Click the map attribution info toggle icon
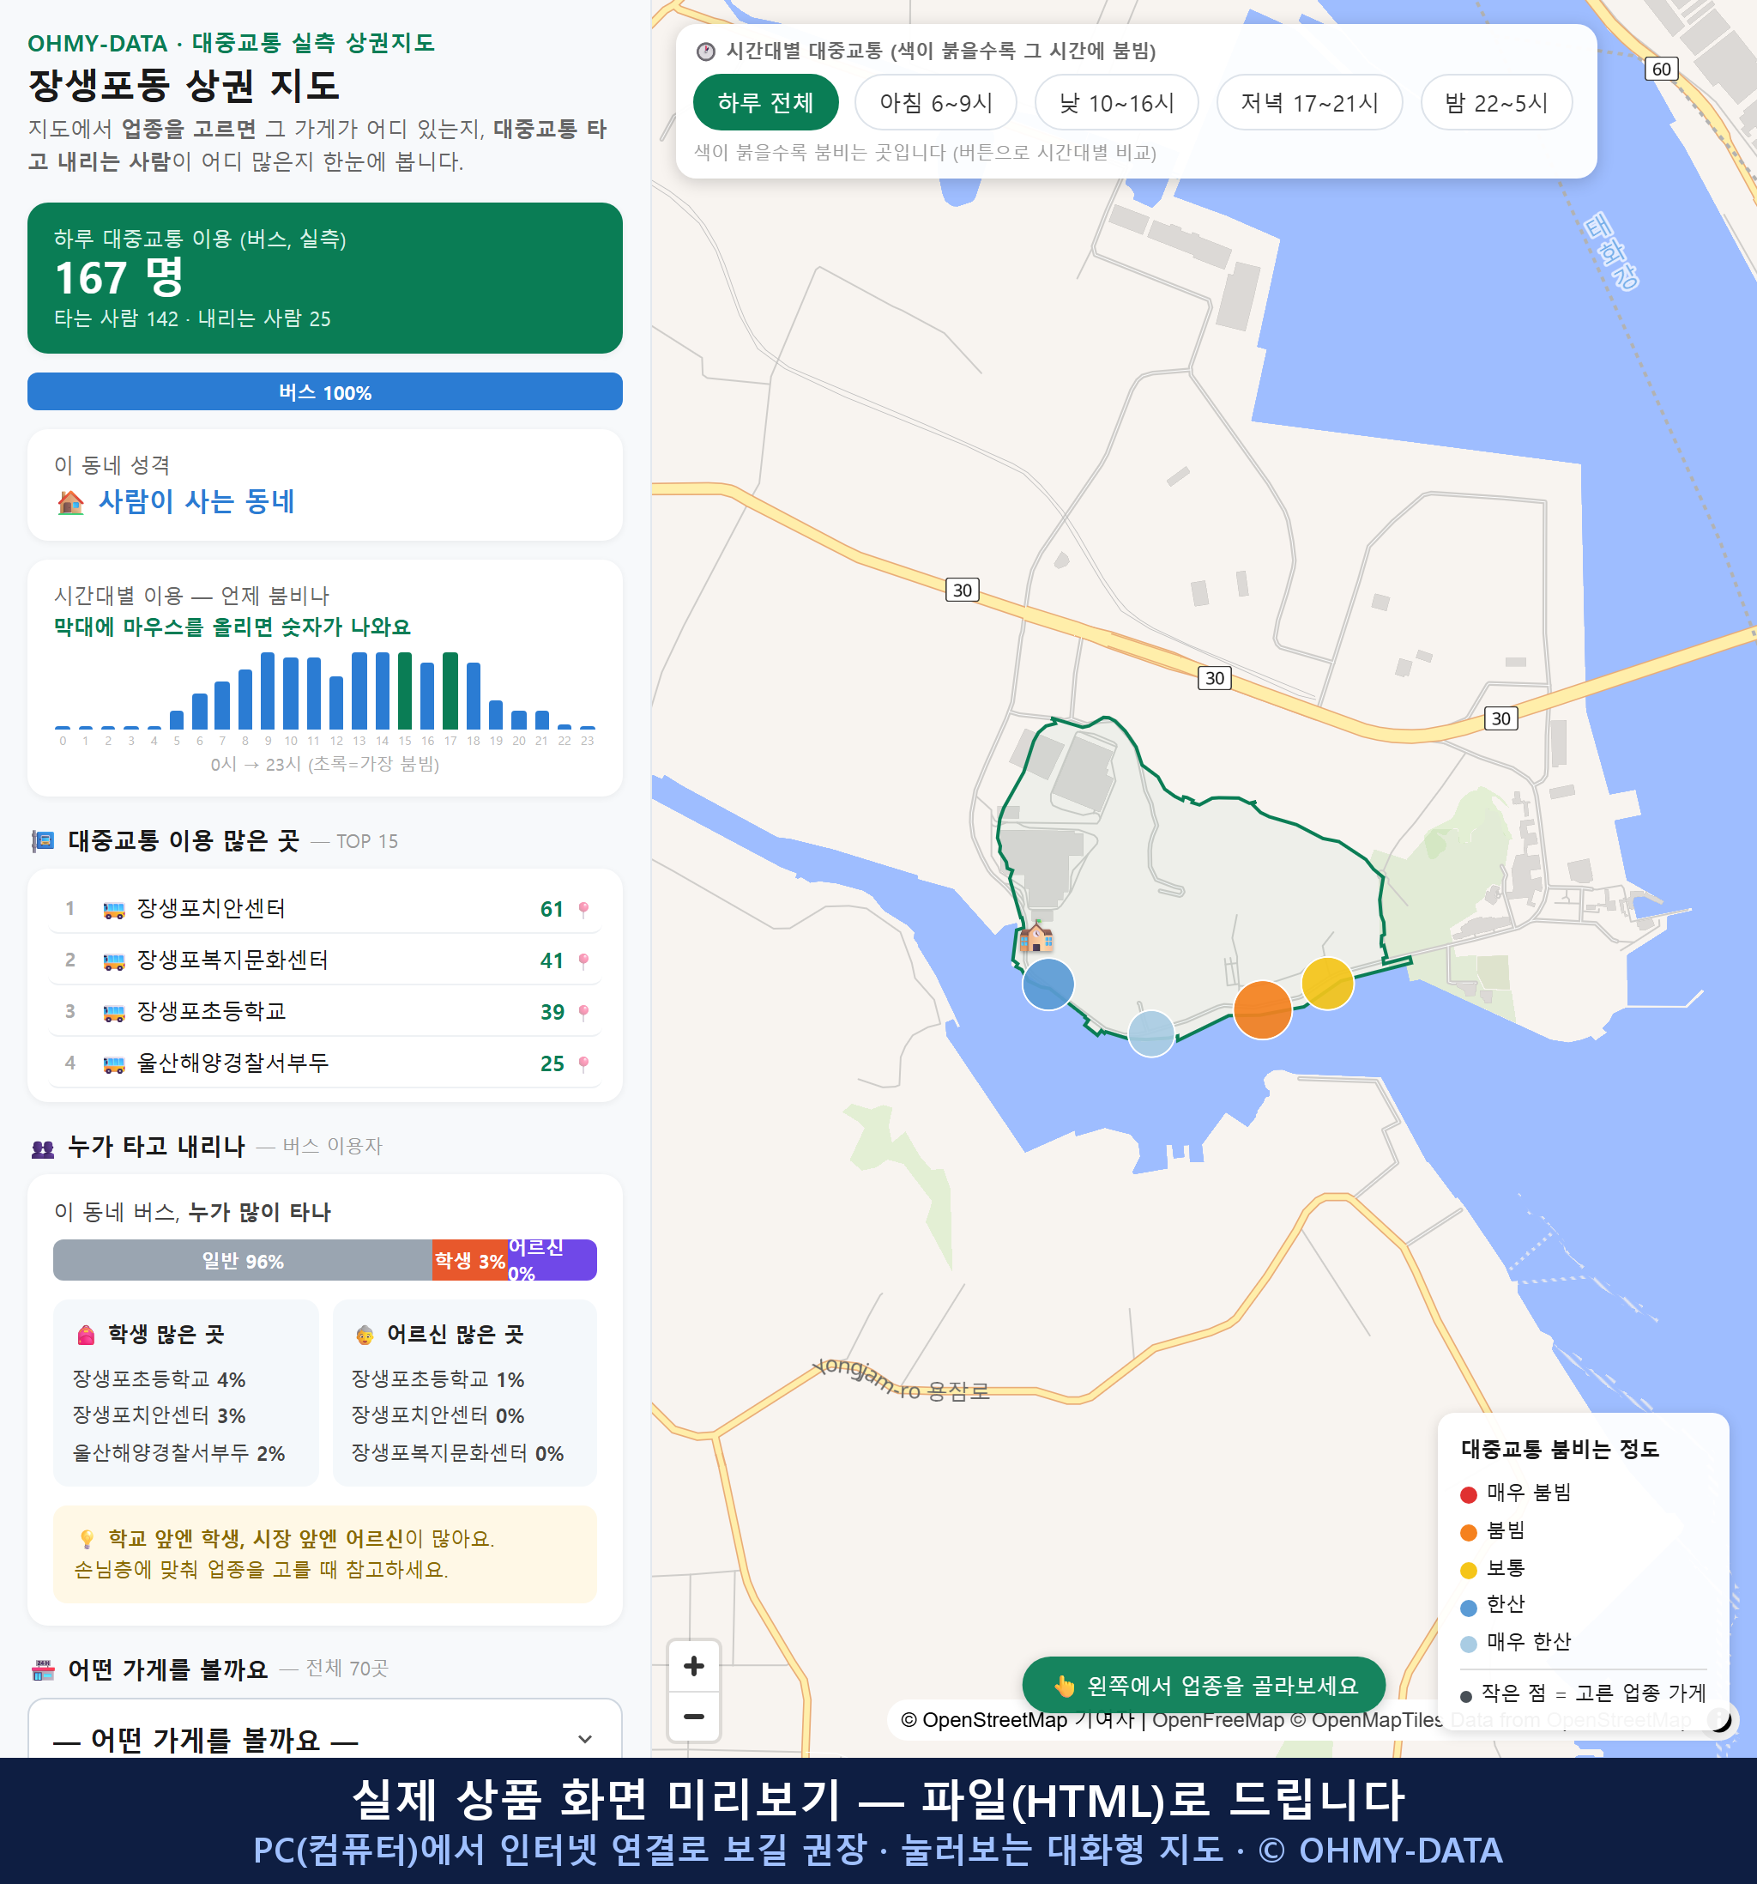The image size is (1757, 1884). (1719, 1719)
